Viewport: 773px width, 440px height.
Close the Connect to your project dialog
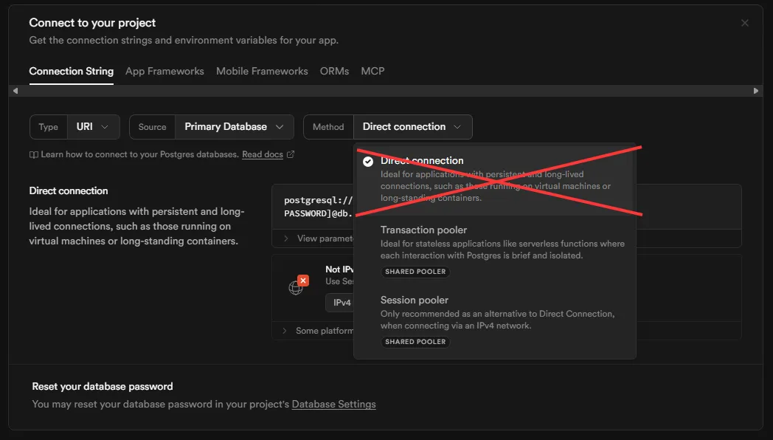pyautogui.click(x=745, y=23)
